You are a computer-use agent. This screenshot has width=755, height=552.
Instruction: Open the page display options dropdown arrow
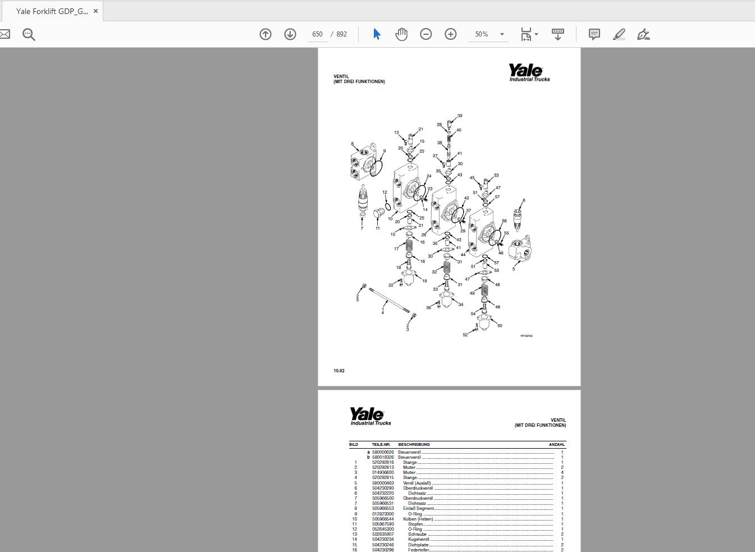tap(537, 34)
